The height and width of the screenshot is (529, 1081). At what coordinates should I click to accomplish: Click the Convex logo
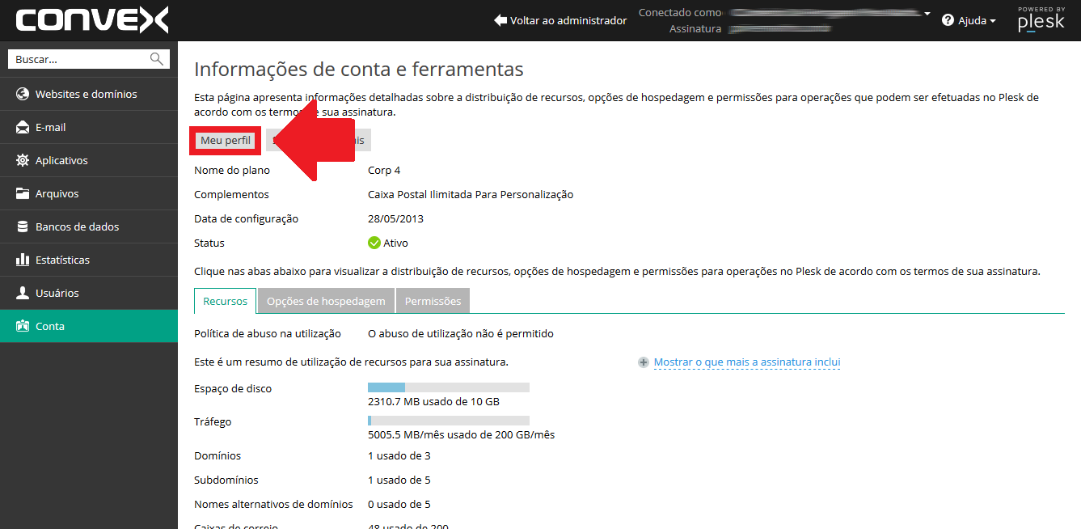91,20
